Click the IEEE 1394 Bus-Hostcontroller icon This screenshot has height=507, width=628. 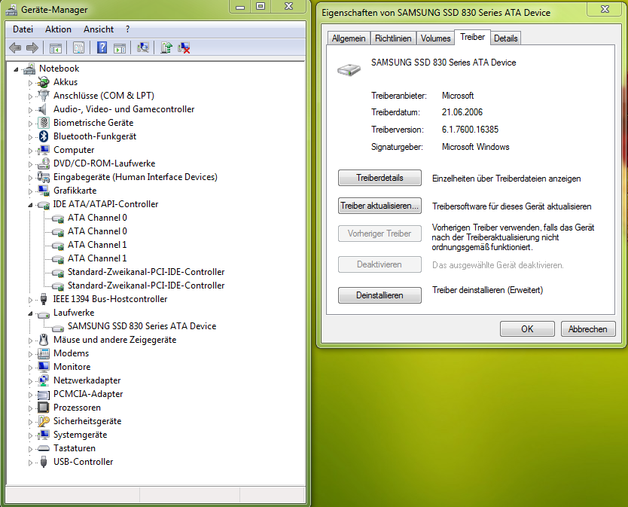tap(44, 299)
